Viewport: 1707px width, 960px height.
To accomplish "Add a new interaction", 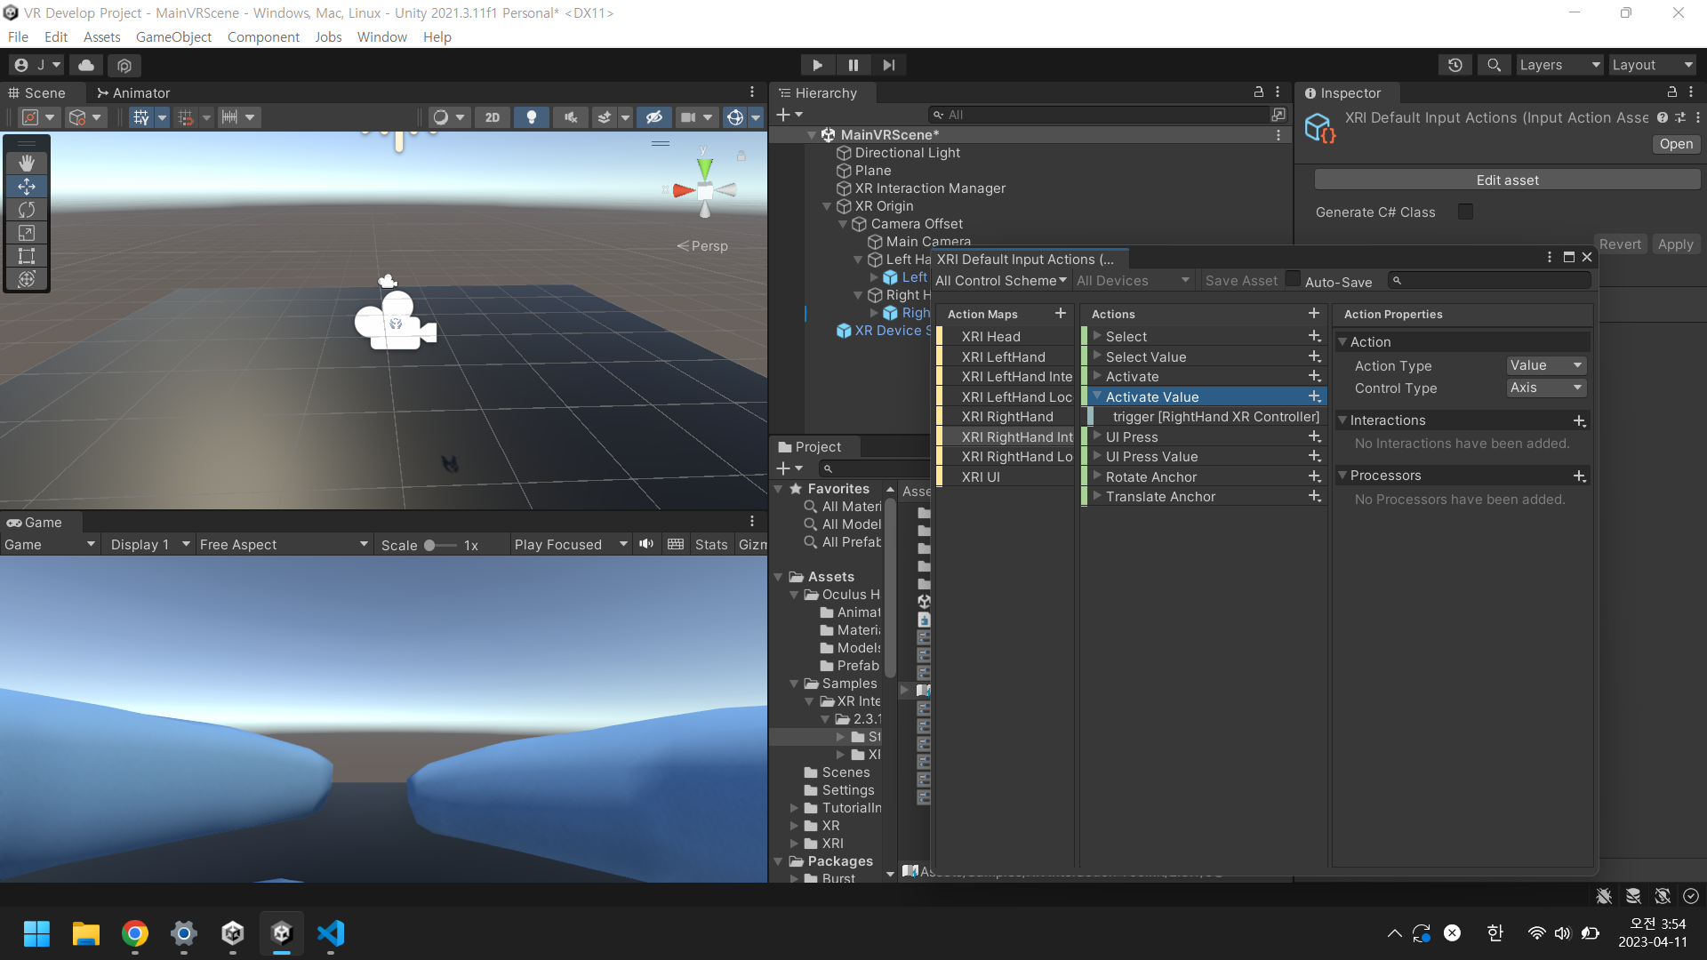I will (x=1579, y=420).
